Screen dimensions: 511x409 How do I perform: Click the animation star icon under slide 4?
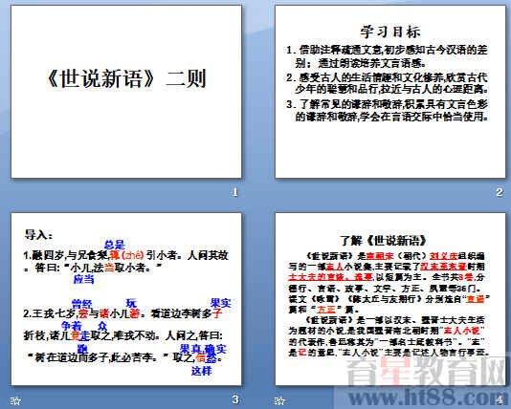point(279,400)
